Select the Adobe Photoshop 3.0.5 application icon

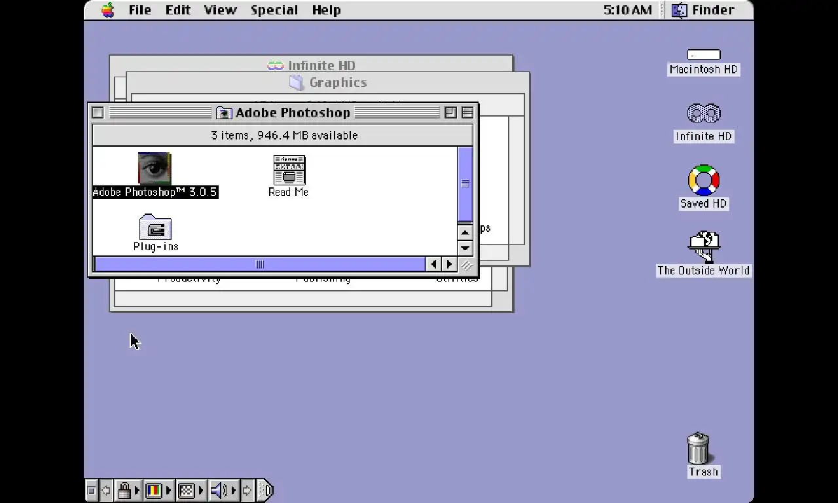(x=155, y=168)
